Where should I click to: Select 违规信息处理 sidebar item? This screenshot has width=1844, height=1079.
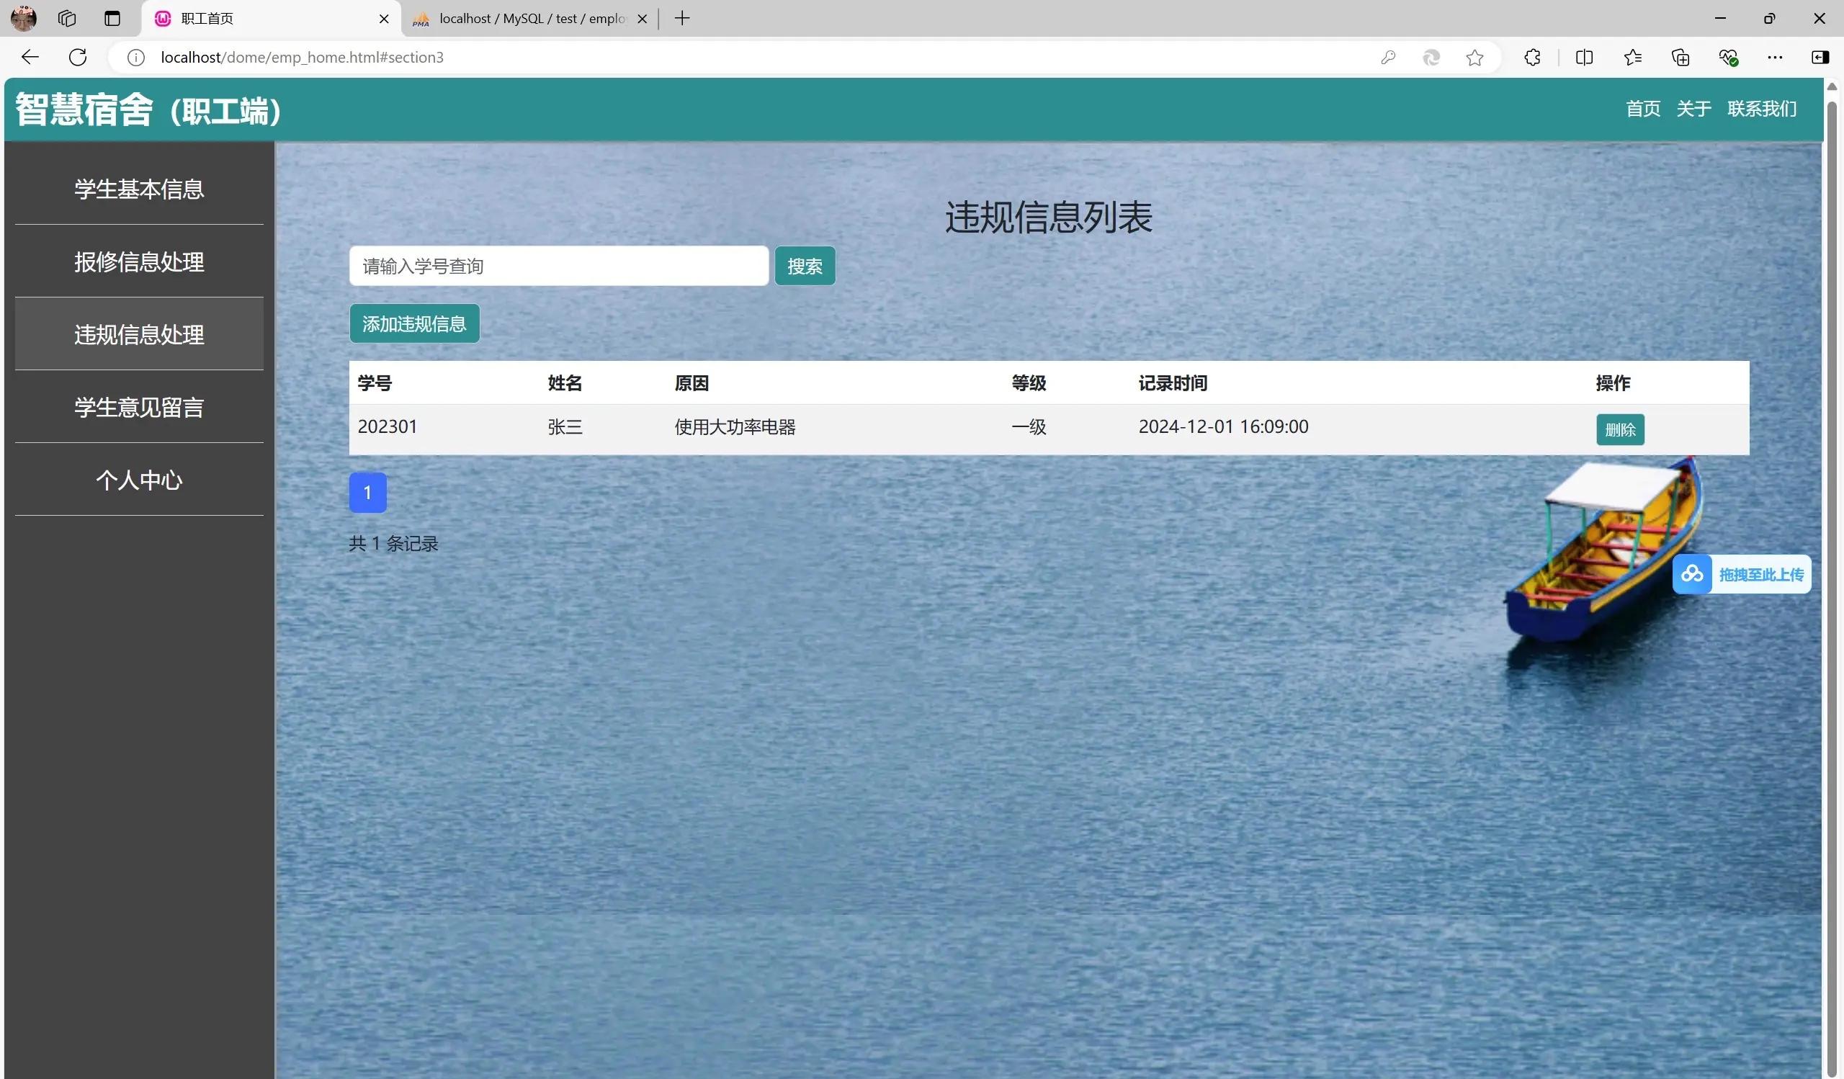139,334
